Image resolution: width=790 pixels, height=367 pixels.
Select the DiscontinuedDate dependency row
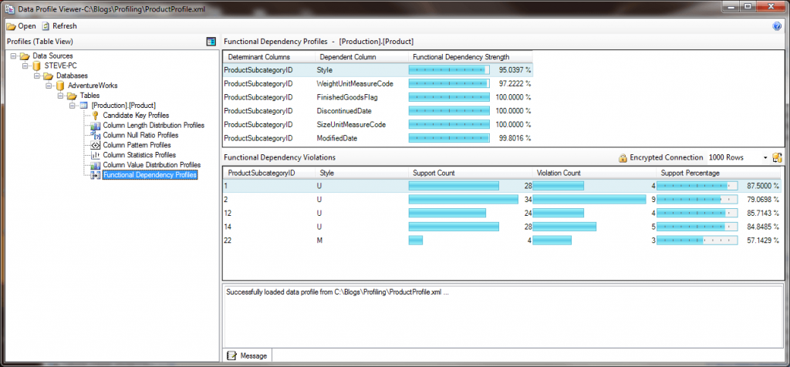click(x=378, y=111)
